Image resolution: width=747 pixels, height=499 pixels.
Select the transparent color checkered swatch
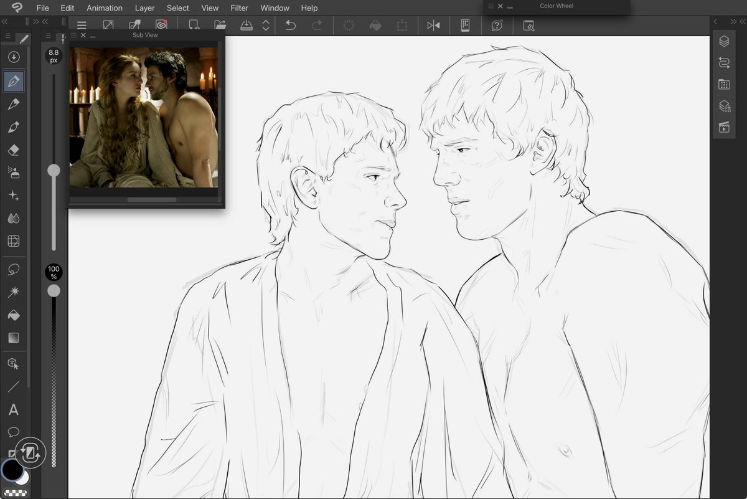(x=14, y=492)
